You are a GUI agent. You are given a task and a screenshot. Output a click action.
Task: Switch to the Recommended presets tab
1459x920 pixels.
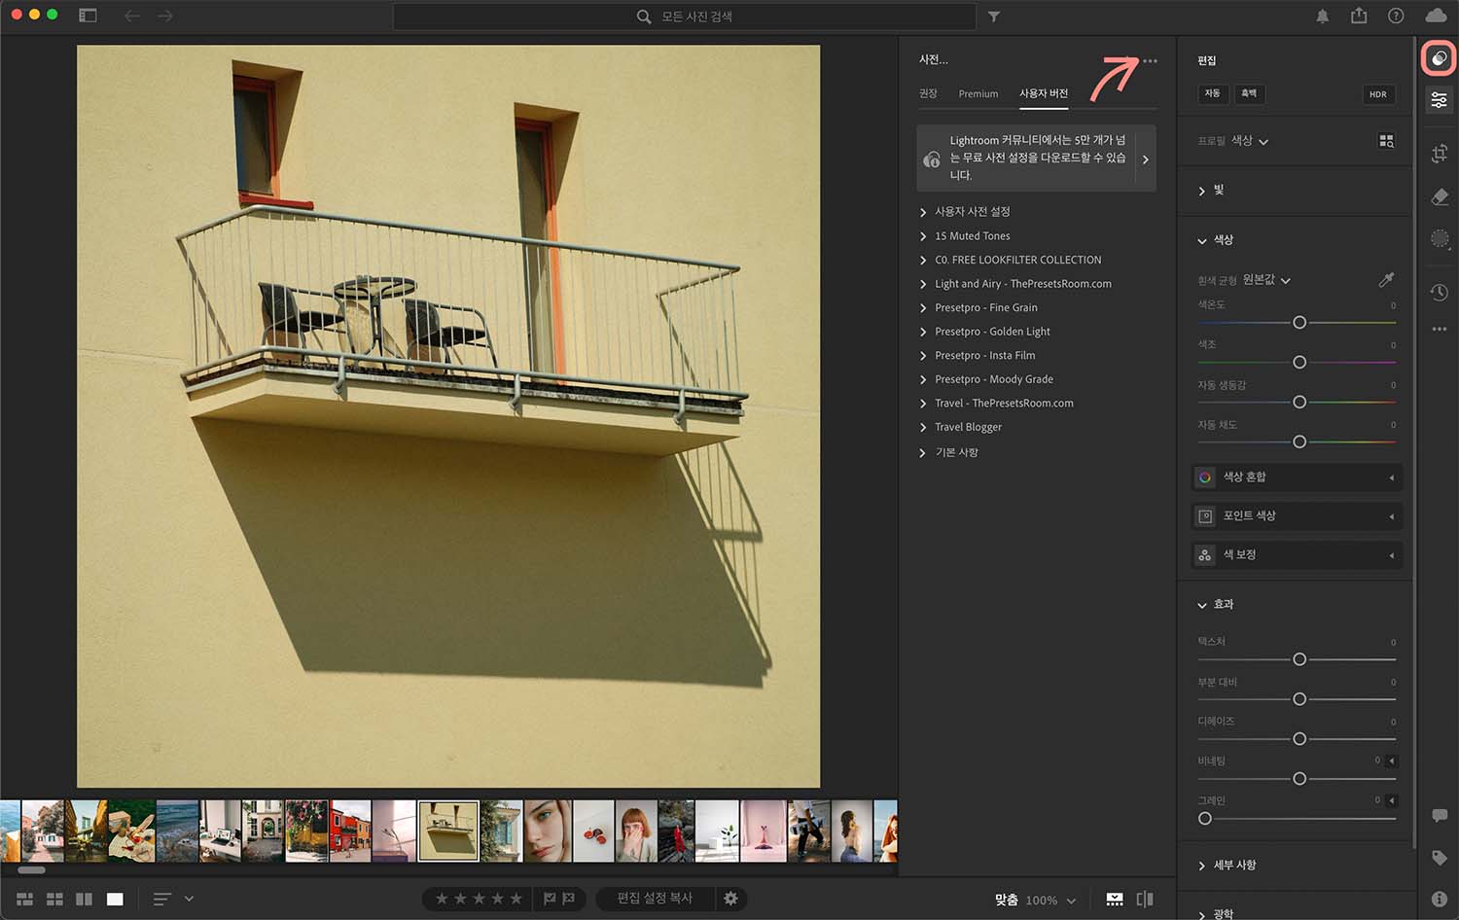click(x=928, y=93)
